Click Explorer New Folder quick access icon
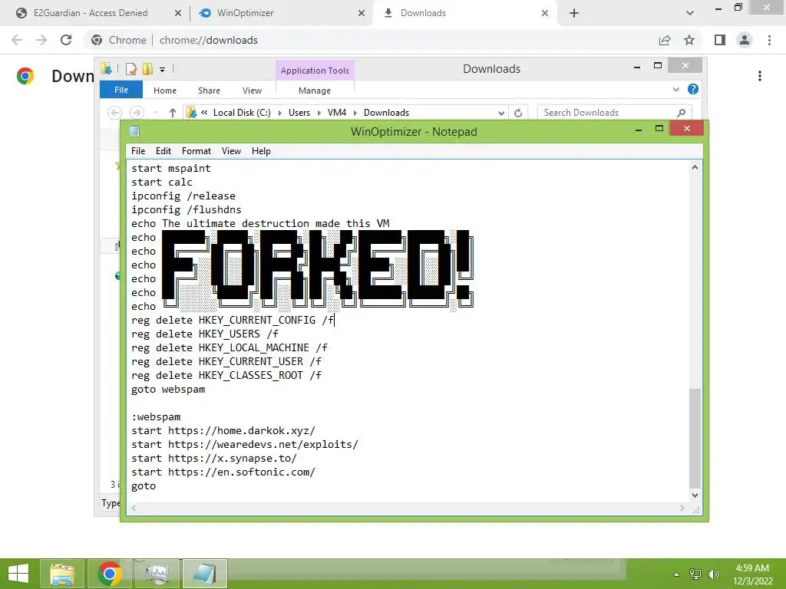Viewport: 786px width, 589px height. coord(147,69)
